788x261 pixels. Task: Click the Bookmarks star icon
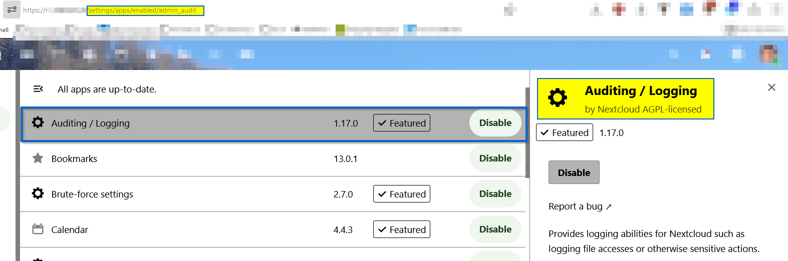pyautogui.click(x=38, y=158)
